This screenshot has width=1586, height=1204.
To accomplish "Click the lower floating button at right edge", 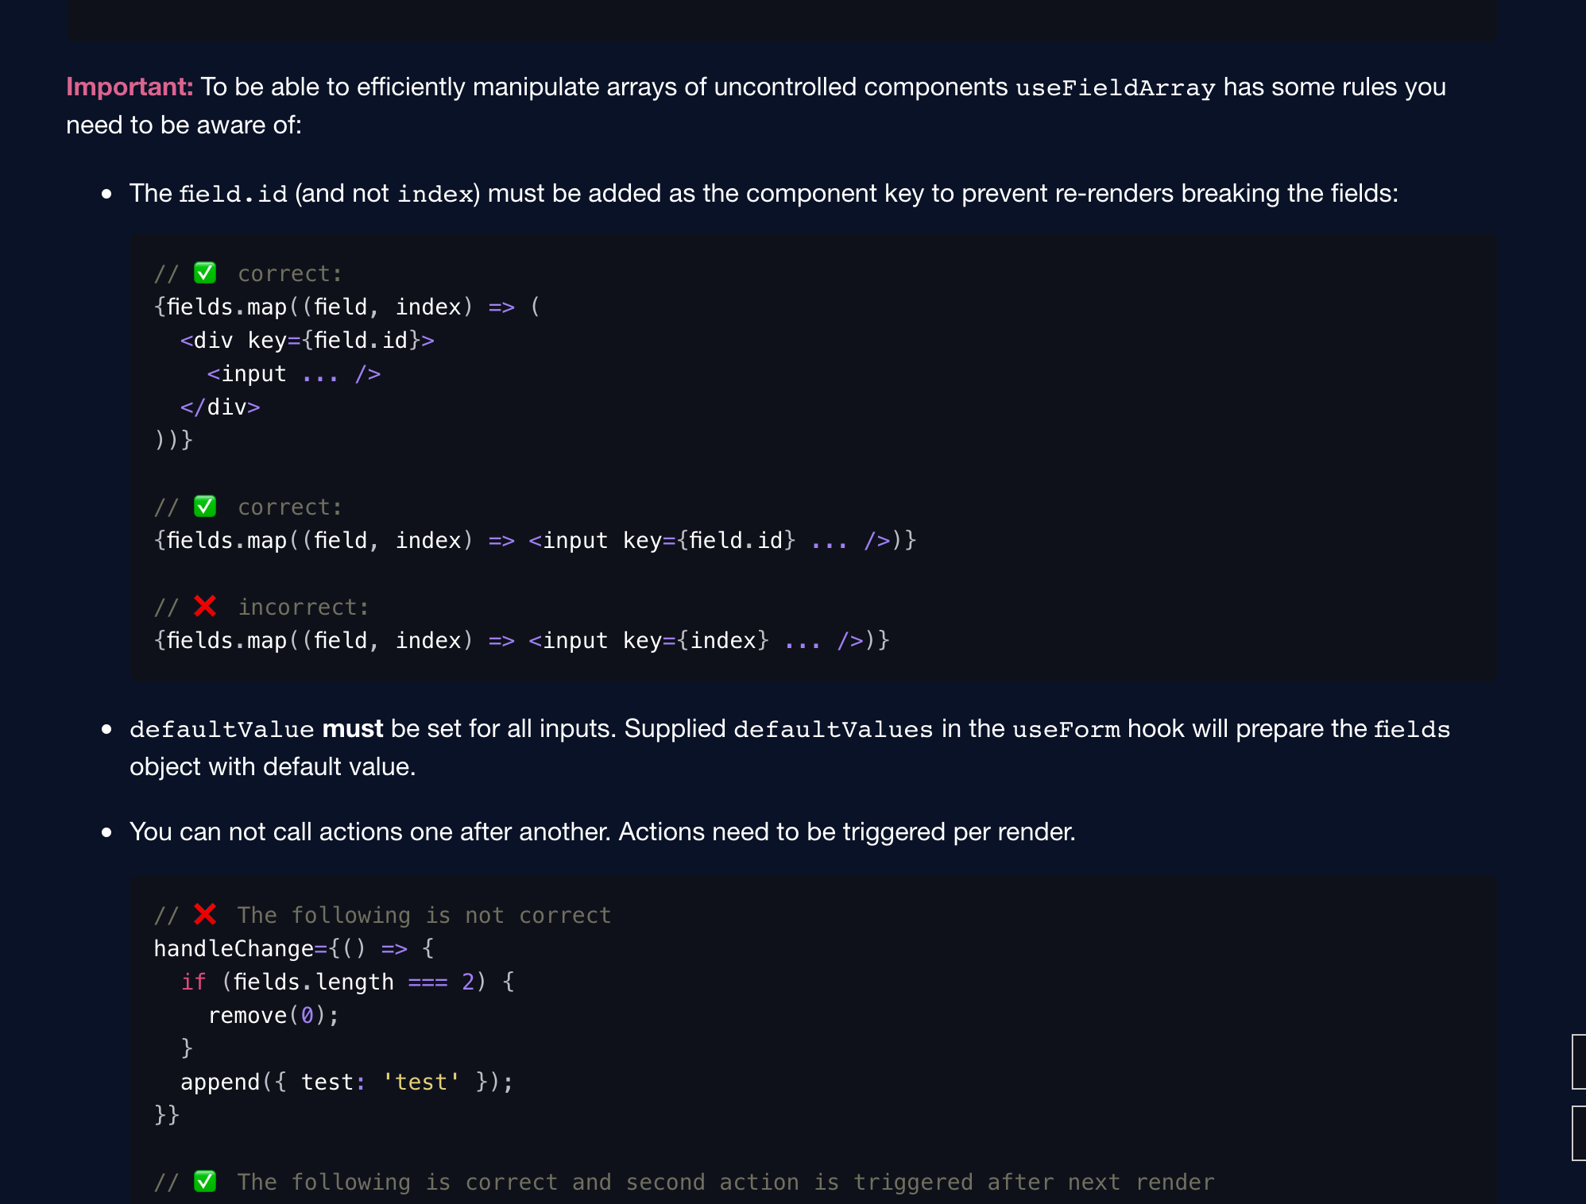I will click(1579, 1133).
